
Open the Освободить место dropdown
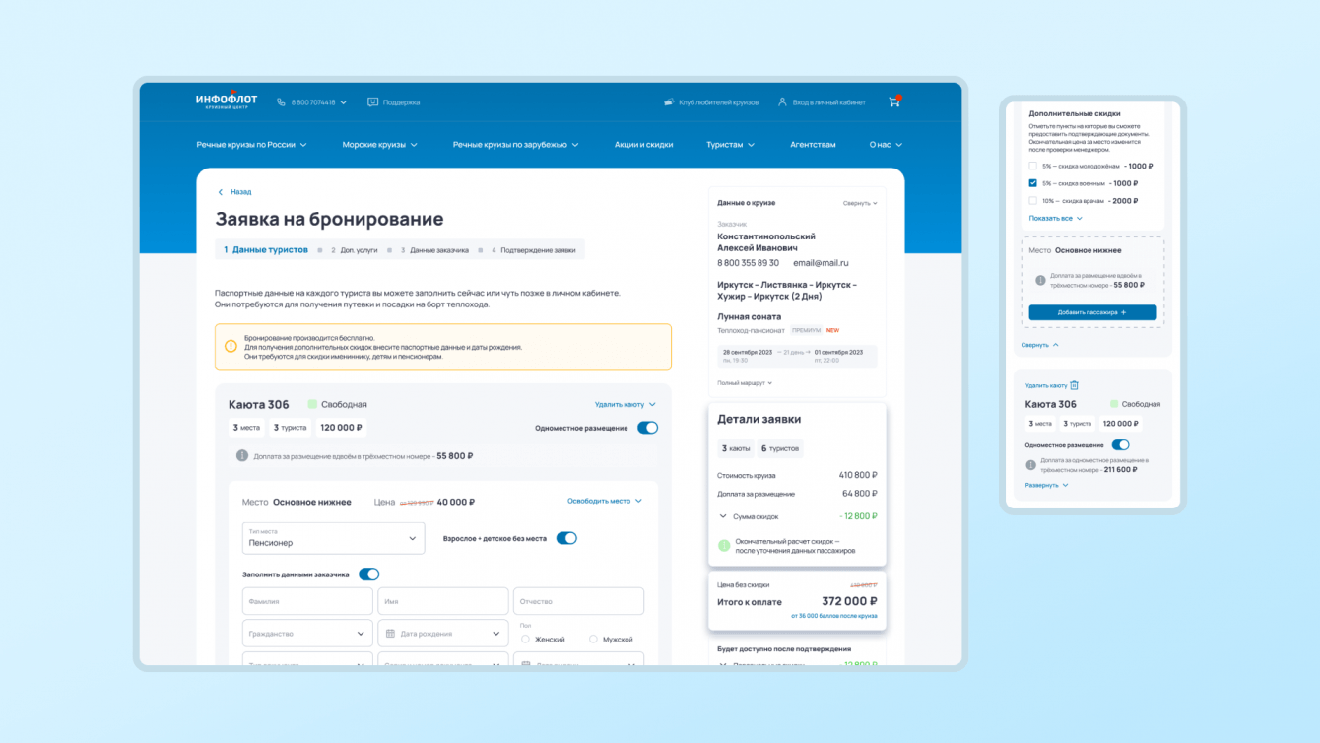point(605,501)
